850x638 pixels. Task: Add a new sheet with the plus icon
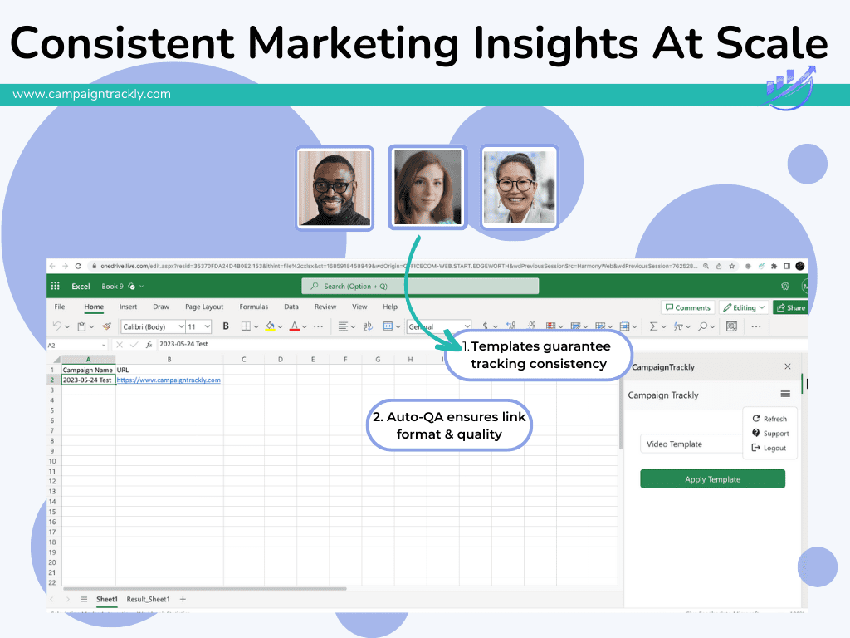(x=183, y=599)
